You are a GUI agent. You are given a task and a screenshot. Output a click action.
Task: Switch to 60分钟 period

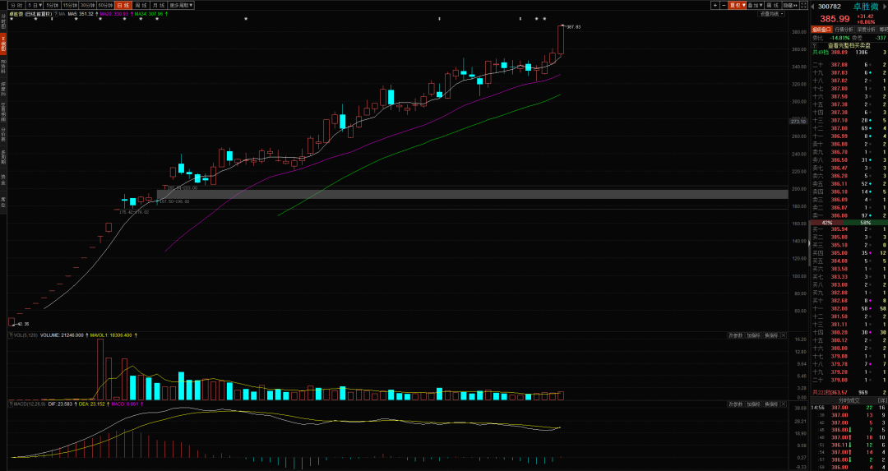(104, 5)
